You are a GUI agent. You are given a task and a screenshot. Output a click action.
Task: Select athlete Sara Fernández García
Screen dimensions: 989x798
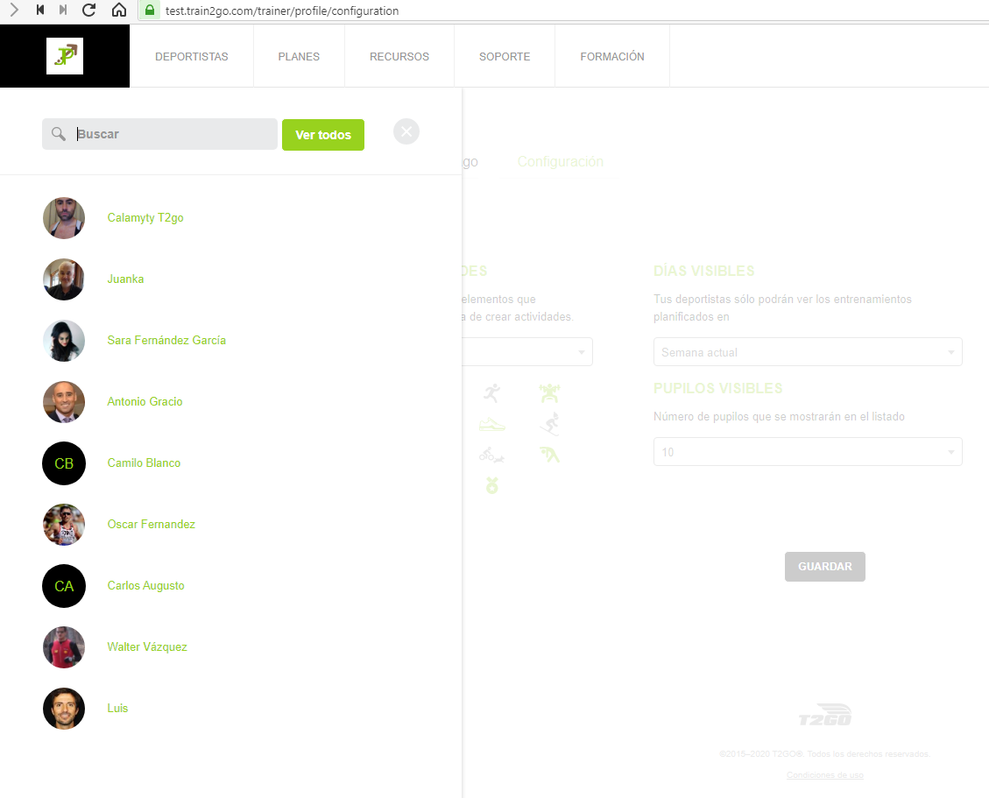click(166, 341)
